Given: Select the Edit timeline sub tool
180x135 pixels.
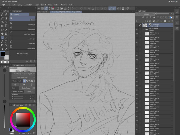Looking at the screenshot, I should point(23,47).
